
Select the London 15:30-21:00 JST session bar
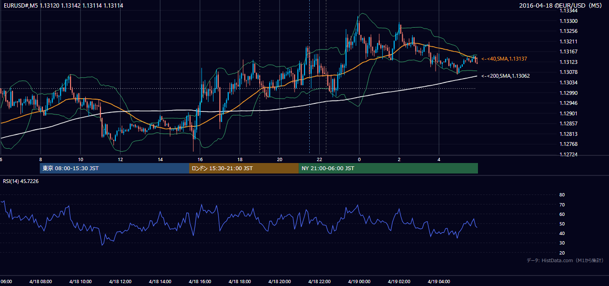[x=244, y=168]
